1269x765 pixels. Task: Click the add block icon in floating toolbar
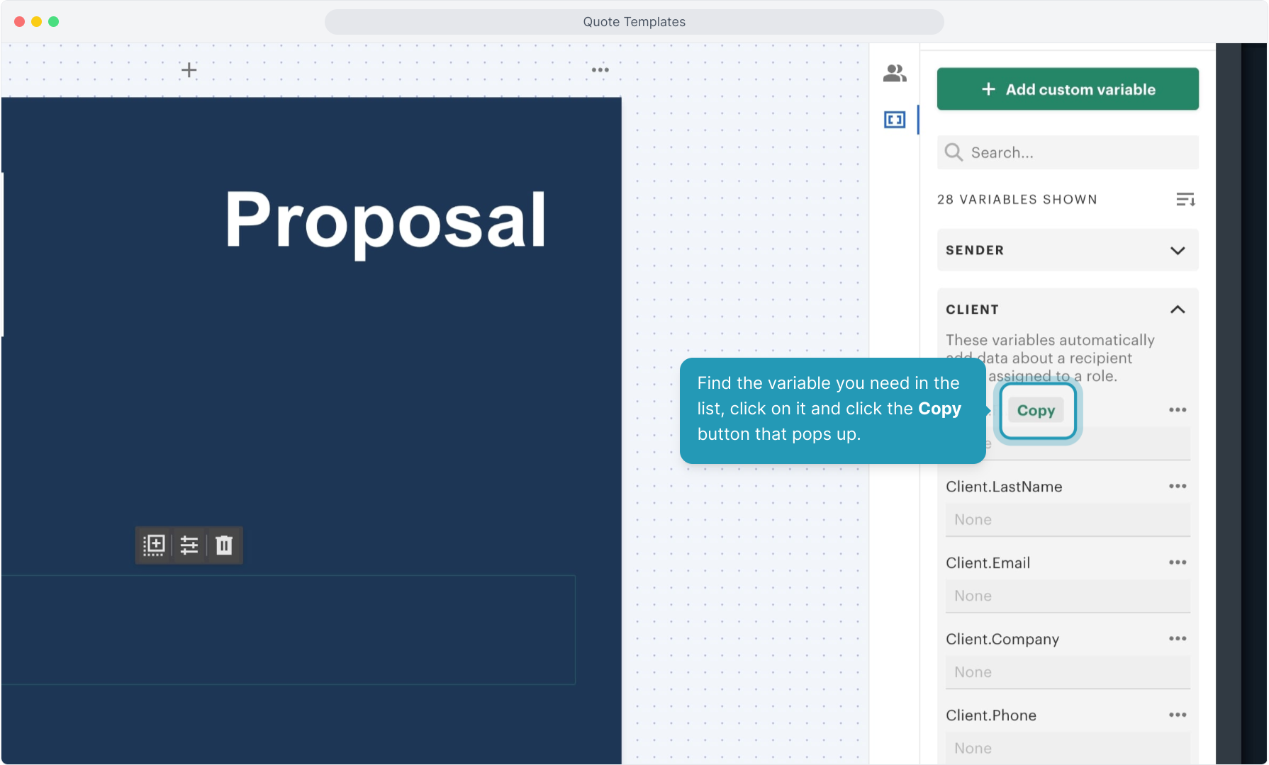pos(154,545)
